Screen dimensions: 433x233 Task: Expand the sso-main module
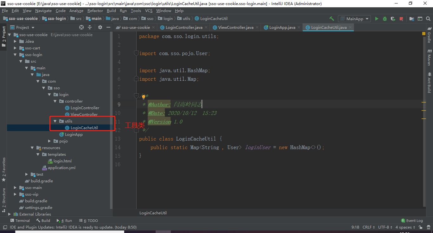click(15, 188)
